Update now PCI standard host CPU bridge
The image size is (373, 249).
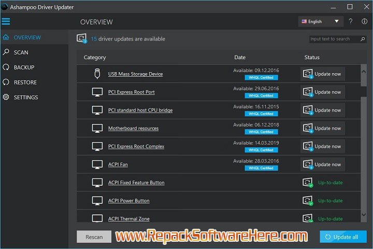[x=322, y=110]
